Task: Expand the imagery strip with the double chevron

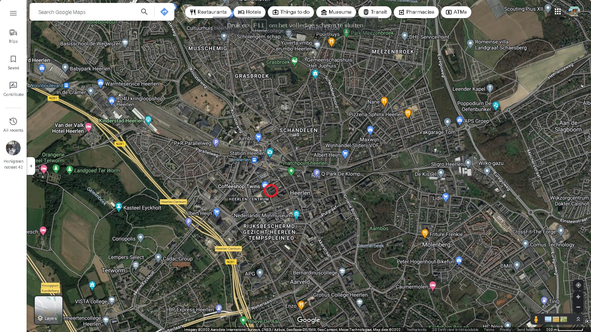Action: coord(578,319)
